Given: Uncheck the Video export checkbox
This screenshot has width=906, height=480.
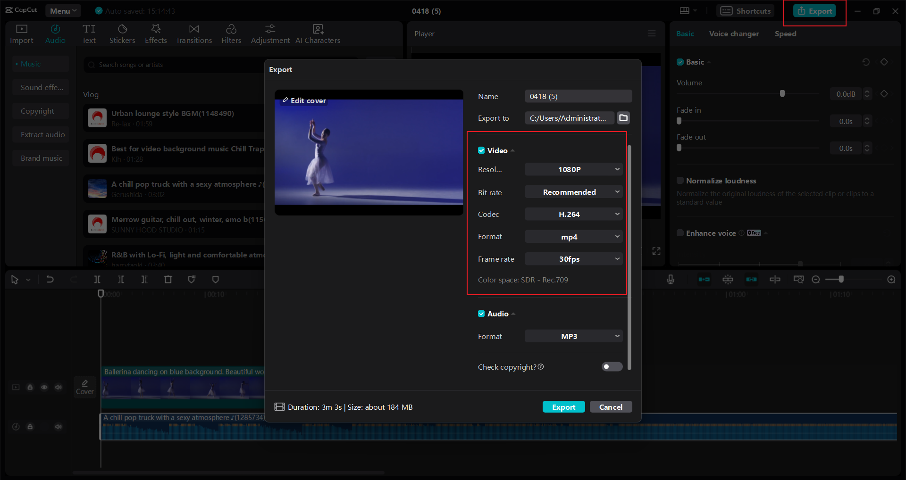Looking at the screenshot, I should click(x=481, y=150).
